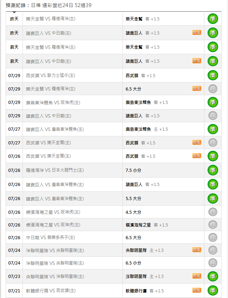This screenshot has height=298, width=228.
Task: Click the grey miss icon for the 央聯明星隊 主 +1.5 pick
Action: (x=213, y=250)
